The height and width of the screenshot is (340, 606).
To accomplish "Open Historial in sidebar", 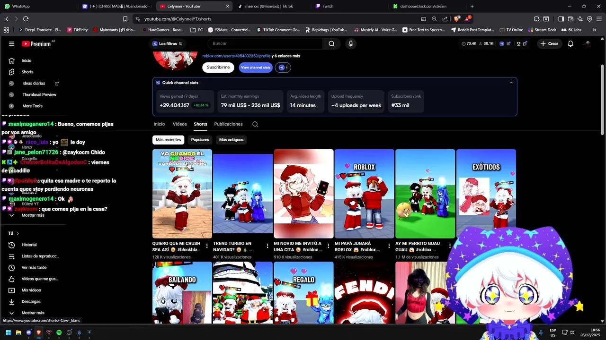I will pos(29,245).
